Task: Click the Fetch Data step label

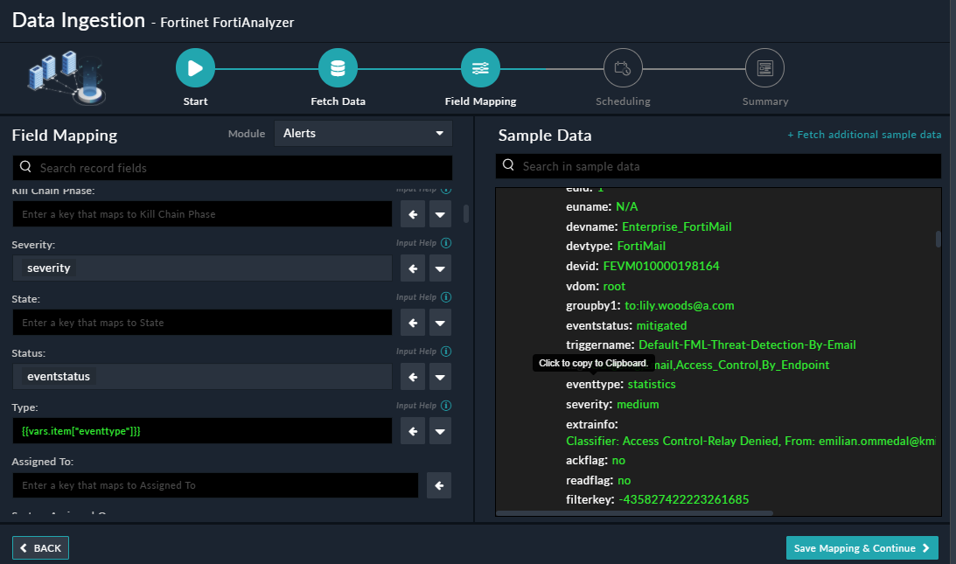Action: pos(338,101)
